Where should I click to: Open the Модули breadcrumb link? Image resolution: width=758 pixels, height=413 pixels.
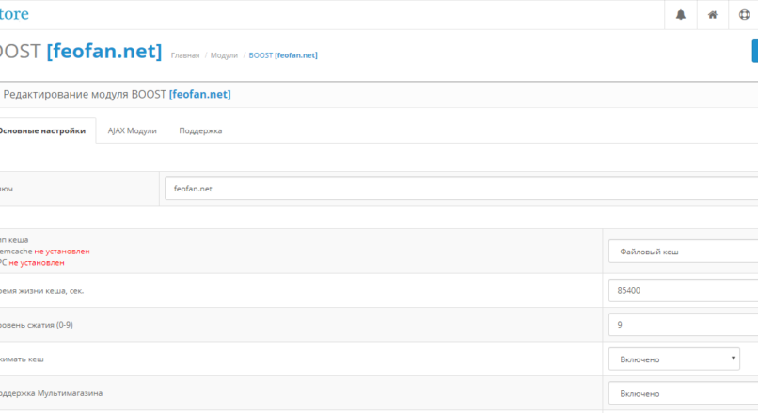click(x=224, y=55)
